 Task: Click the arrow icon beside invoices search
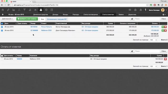tap(132, 19)
